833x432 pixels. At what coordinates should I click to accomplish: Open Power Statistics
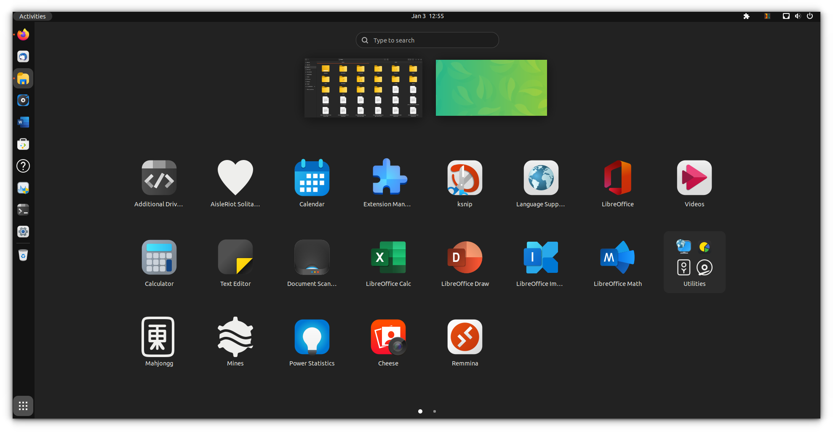click(x=312, y=337)
